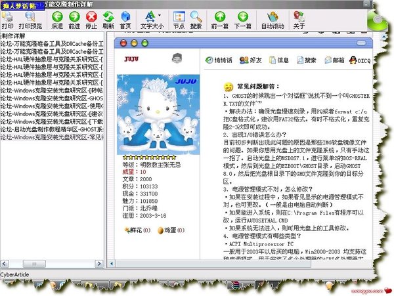Click the tree panel horizontal scroll thumb
The width and height of the screenshot is (394, 296).
[x=34, y=264]
